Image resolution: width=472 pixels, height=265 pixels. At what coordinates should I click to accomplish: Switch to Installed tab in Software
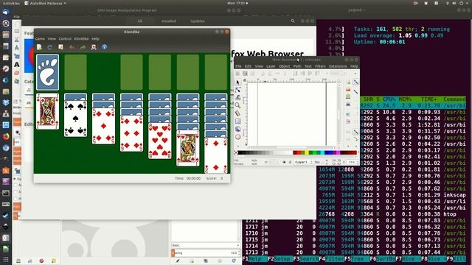[169, 21]
